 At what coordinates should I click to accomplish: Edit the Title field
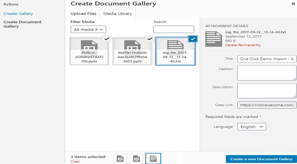point(267,59)
